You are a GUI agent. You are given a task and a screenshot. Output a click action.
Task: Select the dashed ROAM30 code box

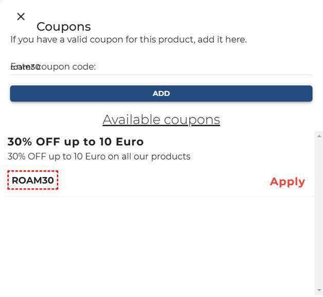(x=33, y=180)
